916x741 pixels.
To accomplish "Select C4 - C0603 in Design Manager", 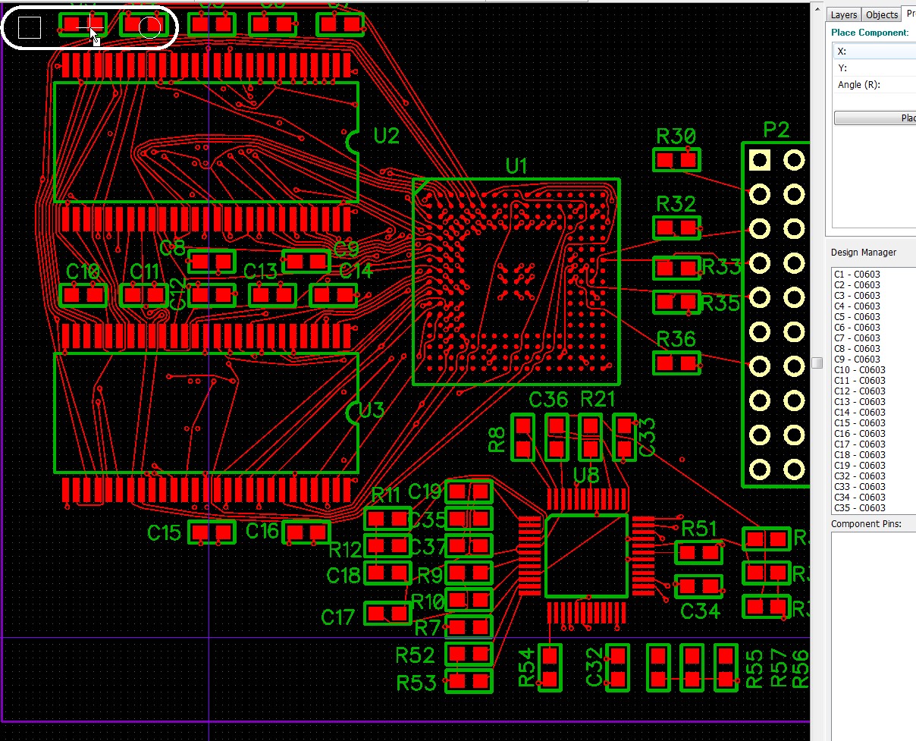I will pyautogui.click(x=857, y=306).
